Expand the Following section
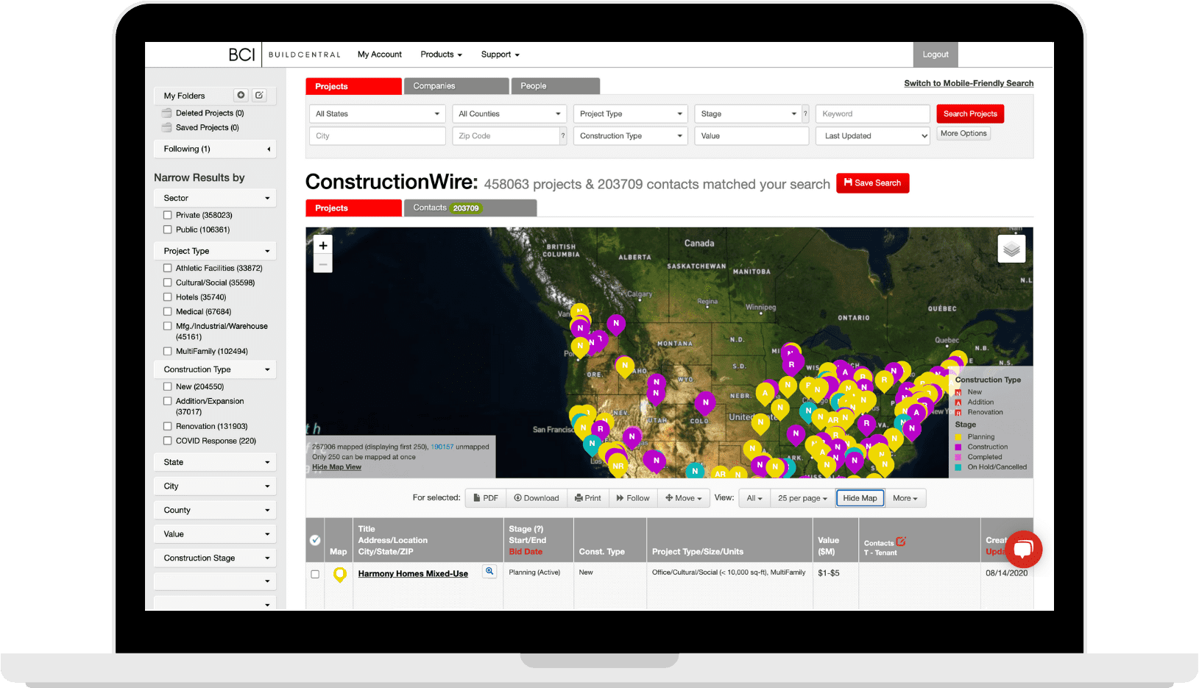This screenshot has height=688, width=1199. click(x=215, y=149)
